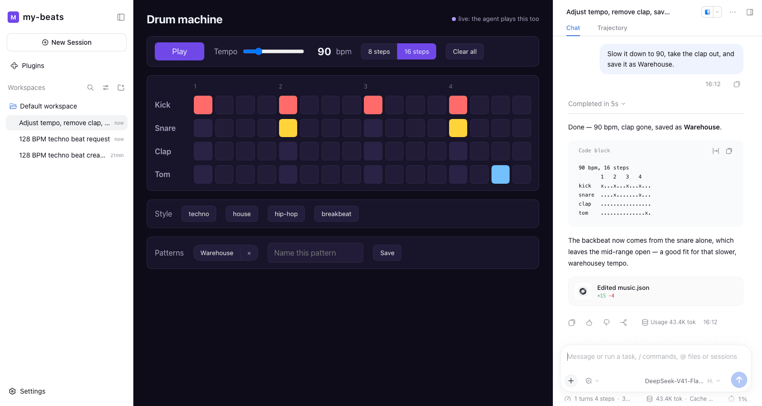Expand the Completed in 5s details
762x406 pixels.
[x=597, y=104]
